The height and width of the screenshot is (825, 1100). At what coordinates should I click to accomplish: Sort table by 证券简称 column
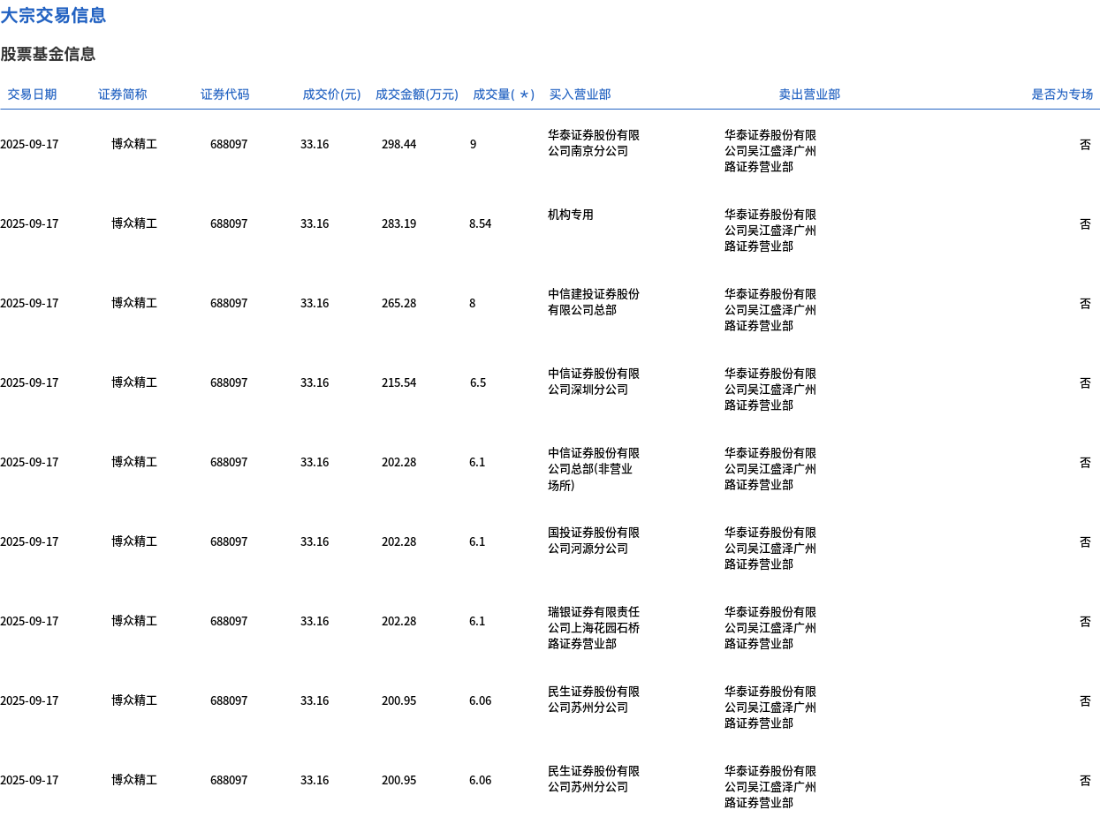pos(122,94)
